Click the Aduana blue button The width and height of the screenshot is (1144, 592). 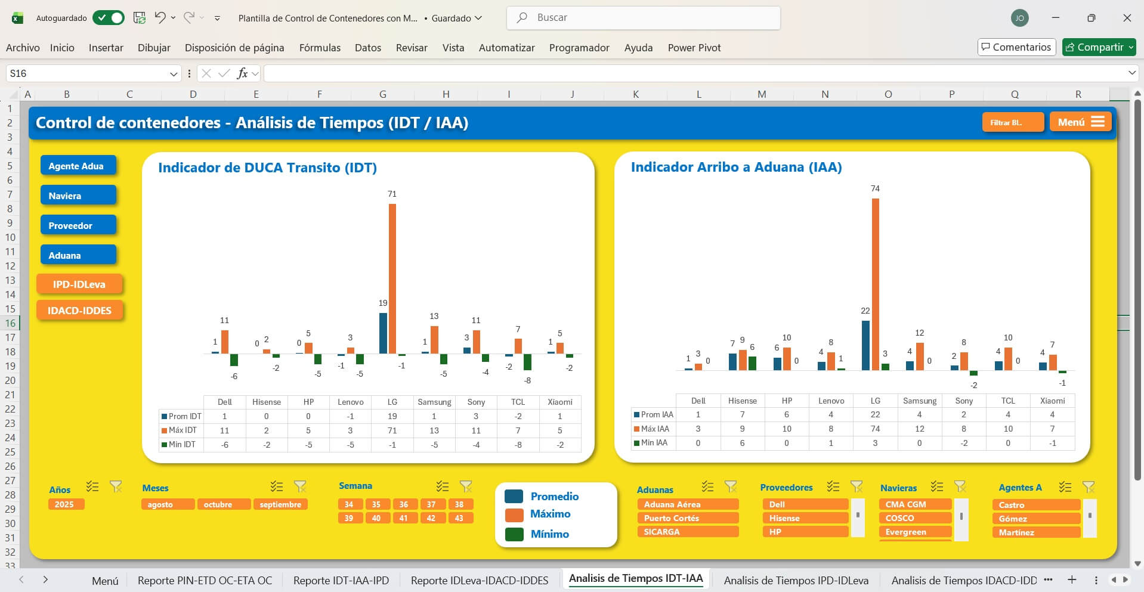[78, 255]
